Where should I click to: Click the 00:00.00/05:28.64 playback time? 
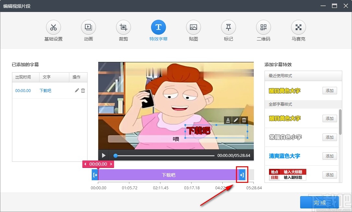coord(234,155)
